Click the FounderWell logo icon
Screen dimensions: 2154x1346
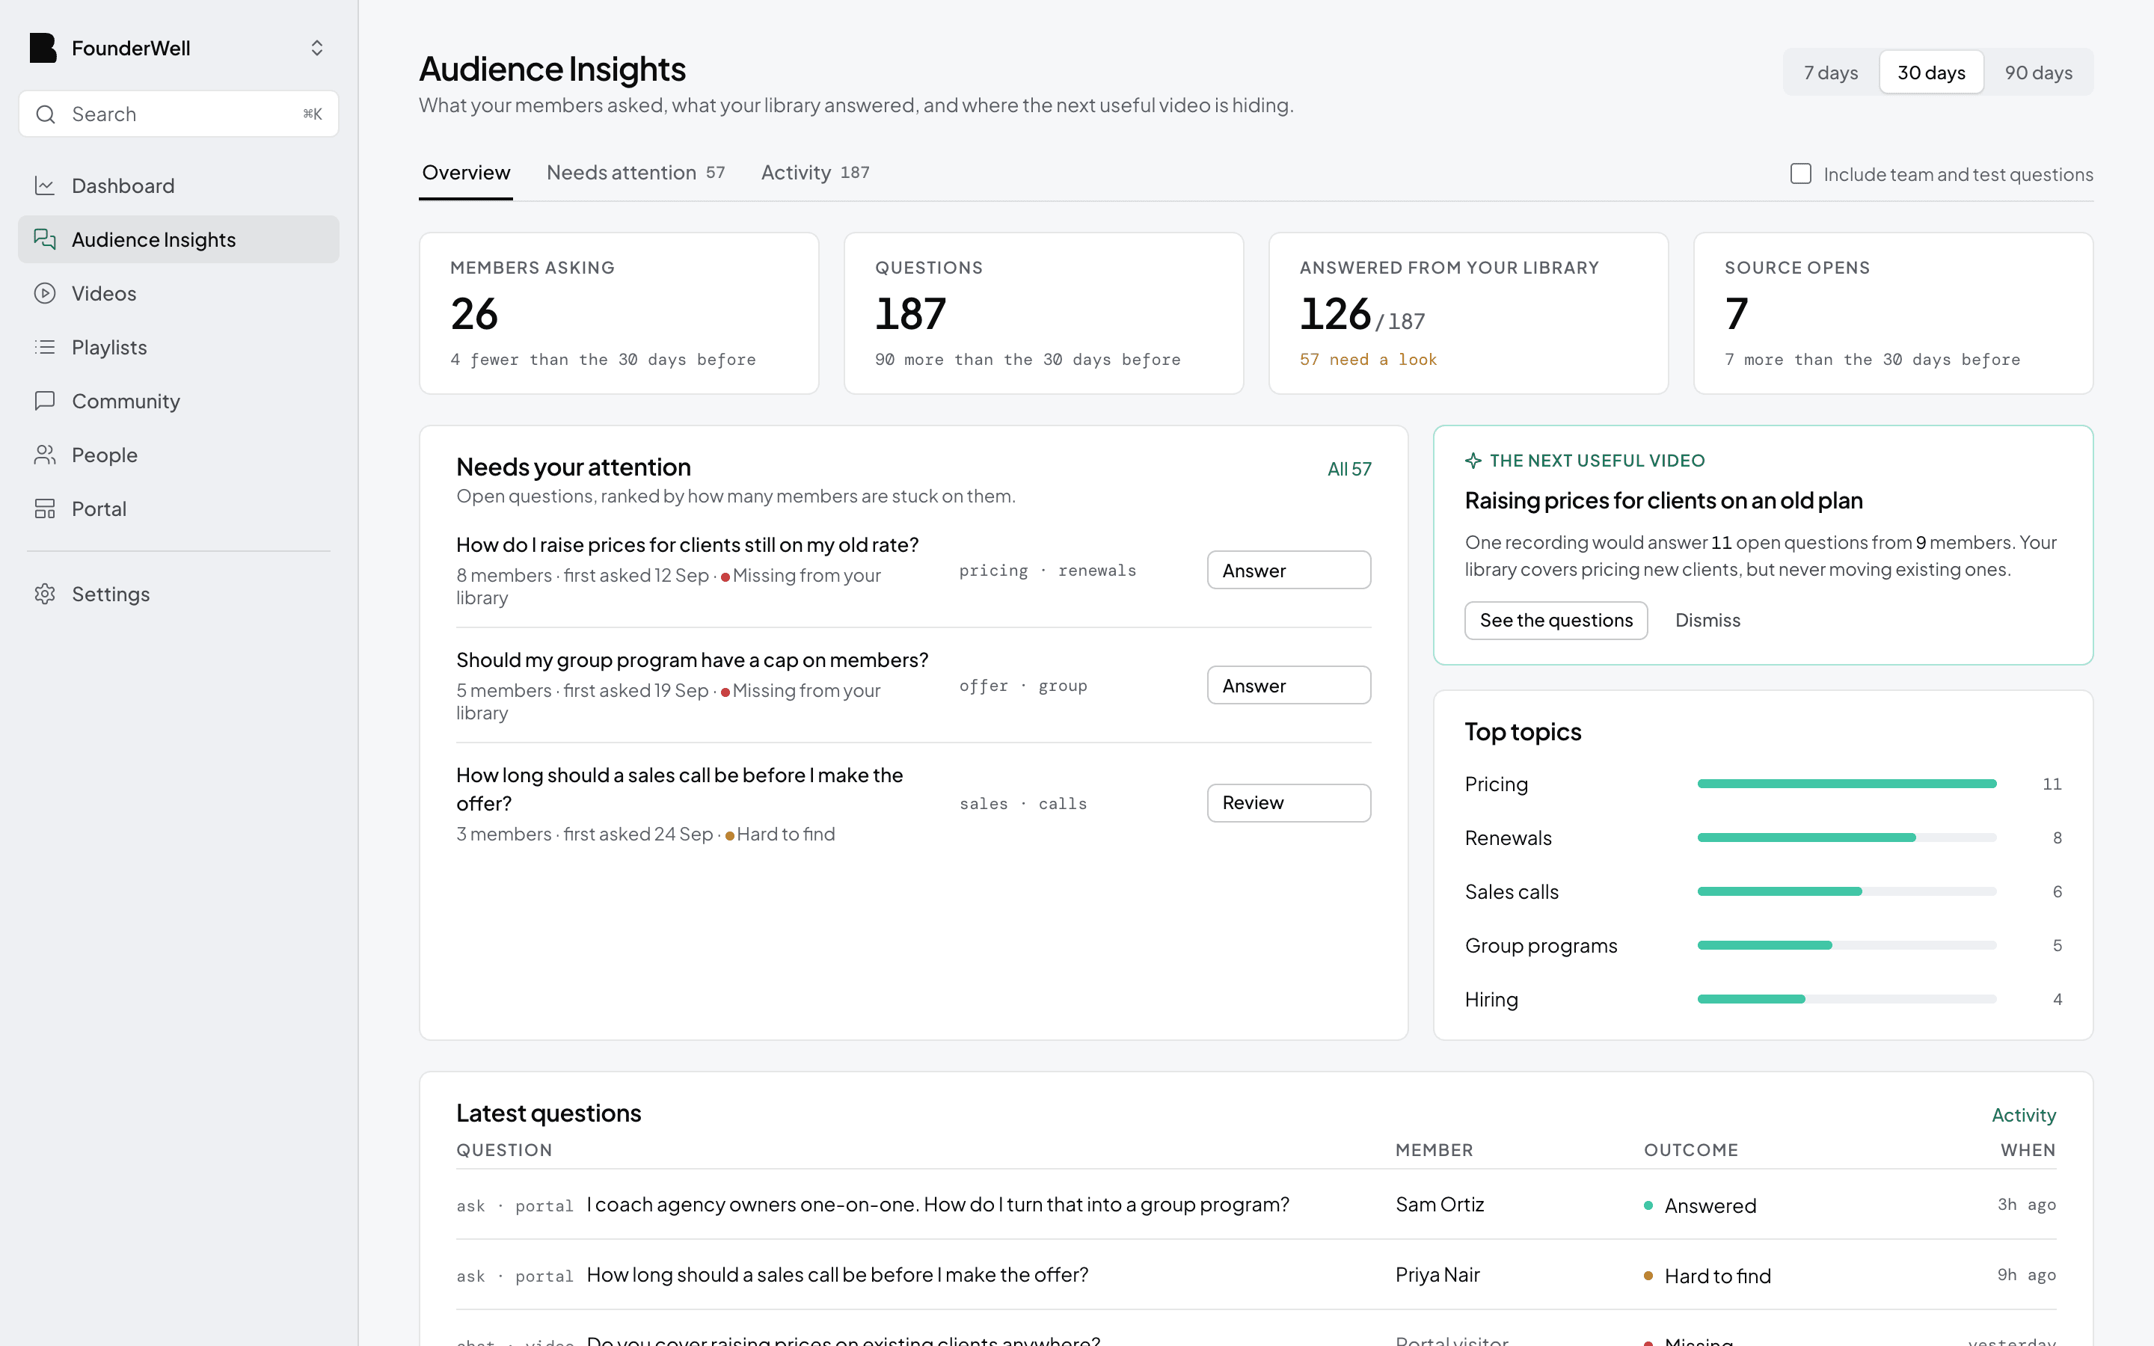(x=43, y=48)
